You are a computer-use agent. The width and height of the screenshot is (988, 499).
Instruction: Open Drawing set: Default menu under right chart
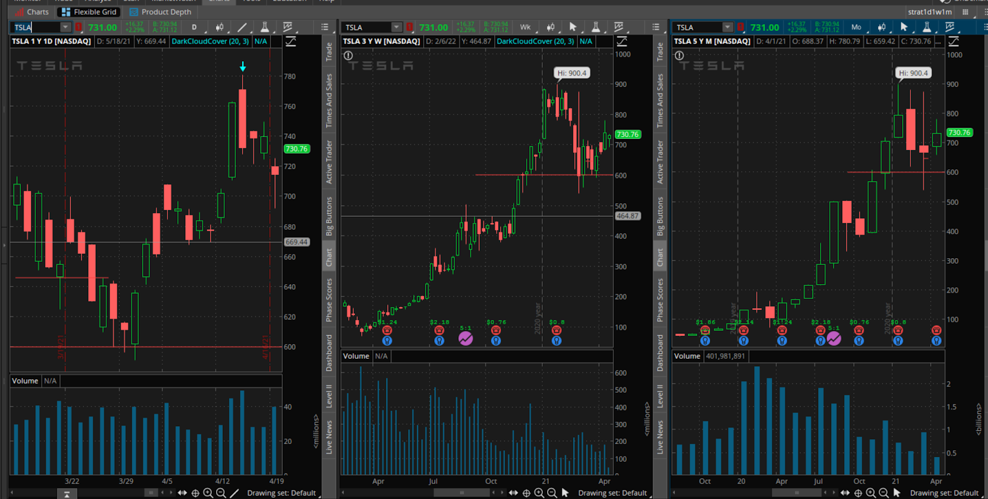[944, 493]
